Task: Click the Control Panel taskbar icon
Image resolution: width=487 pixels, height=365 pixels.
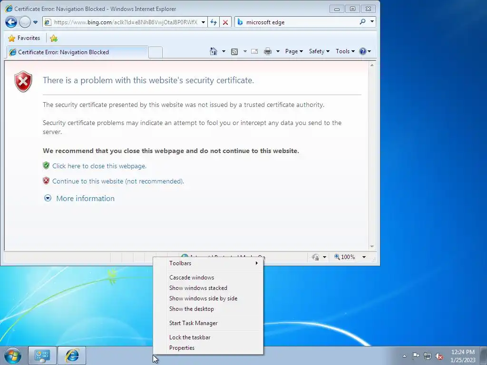Action: (x=42, y=355)
